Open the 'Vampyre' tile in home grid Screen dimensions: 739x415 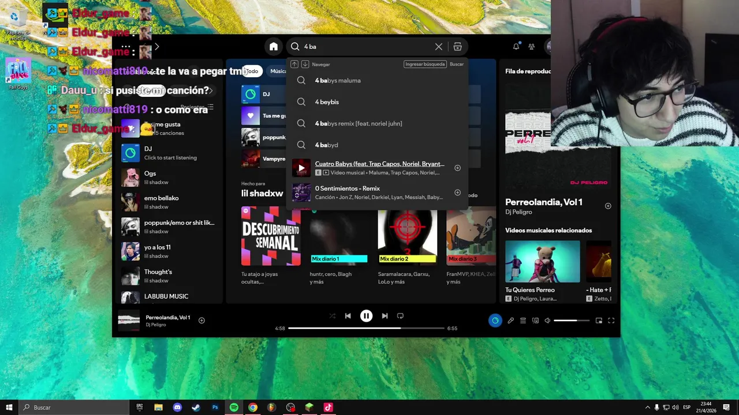(x=264, y=159)
